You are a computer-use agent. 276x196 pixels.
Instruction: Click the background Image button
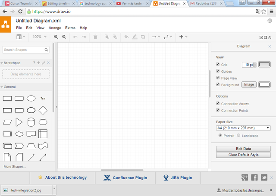click(249, 84)
